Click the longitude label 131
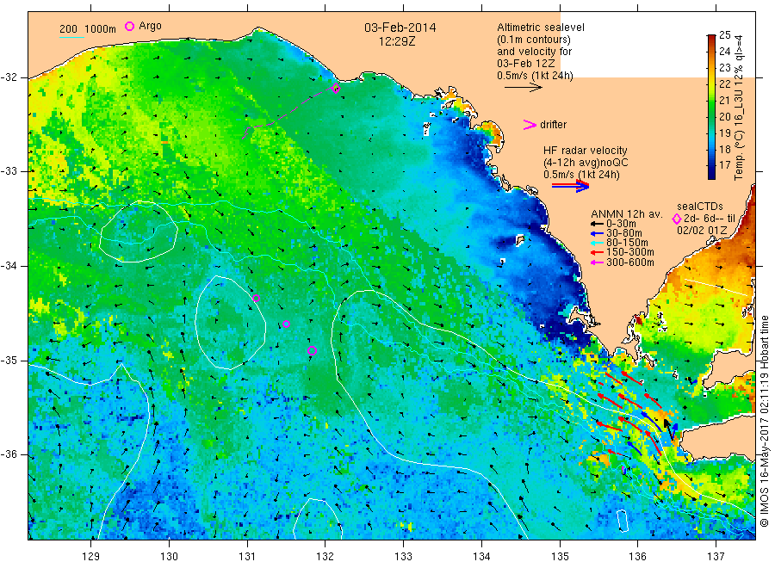 coord(247,557)
